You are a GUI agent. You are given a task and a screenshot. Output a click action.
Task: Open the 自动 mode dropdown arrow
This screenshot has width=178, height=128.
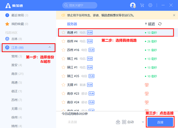(143, 122)
